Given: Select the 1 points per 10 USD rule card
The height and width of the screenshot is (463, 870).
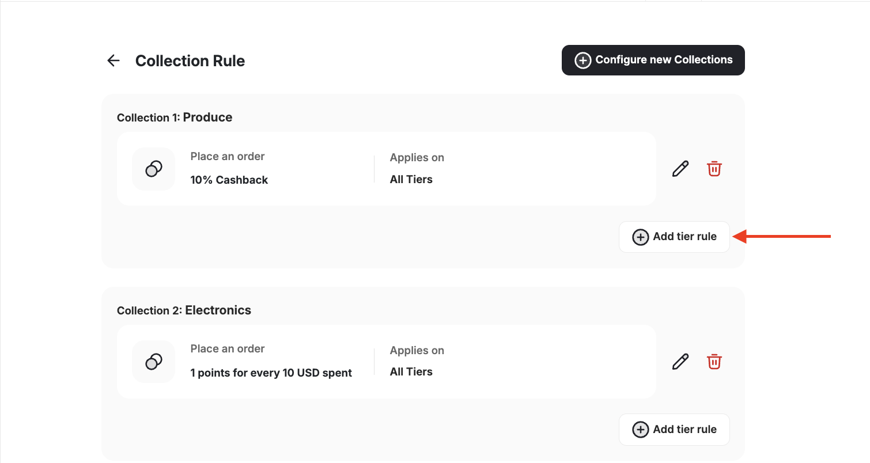Looking at the screenshot, I should pos(386,361).
